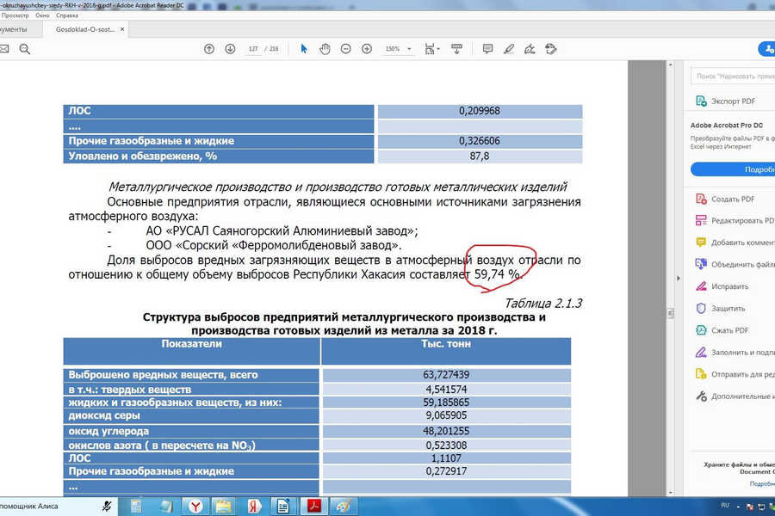Click the blue Подробнее button
This screenshot has height=516, width=775.
click(x=733, y=169)
